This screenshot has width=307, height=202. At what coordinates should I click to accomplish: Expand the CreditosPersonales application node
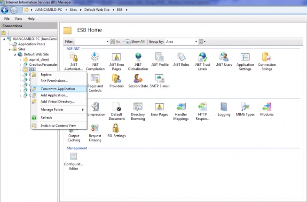point(20,65)
